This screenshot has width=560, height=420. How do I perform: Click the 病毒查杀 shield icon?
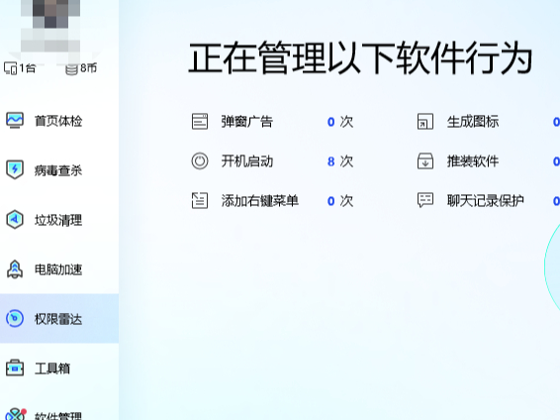pyautogui.click(x=15, y=169)
